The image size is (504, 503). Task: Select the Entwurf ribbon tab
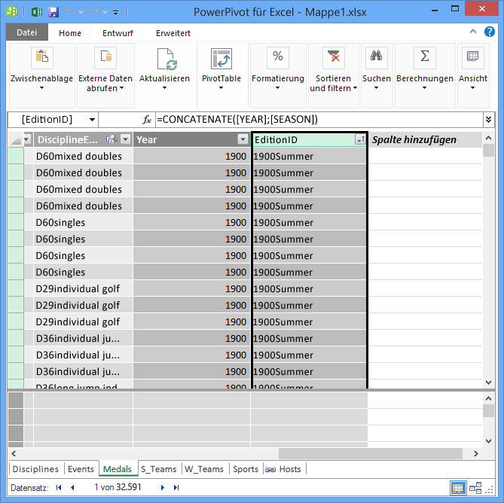(x=118, y=33)
